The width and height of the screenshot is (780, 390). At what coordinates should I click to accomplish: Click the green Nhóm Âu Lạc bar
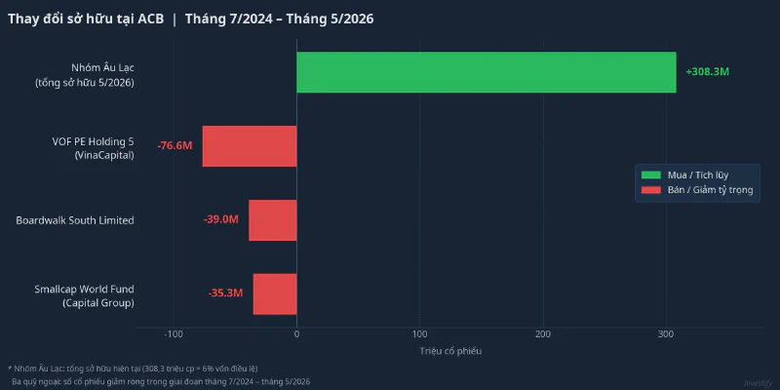[487, 72]
